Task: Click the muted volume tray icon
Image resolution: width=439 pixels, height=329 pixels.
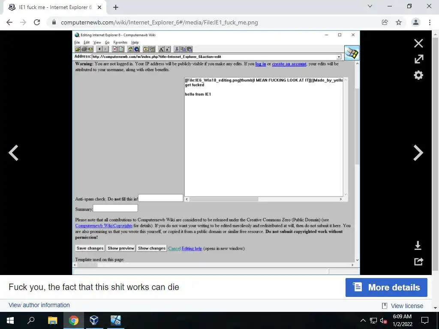Action: [383, 321]
